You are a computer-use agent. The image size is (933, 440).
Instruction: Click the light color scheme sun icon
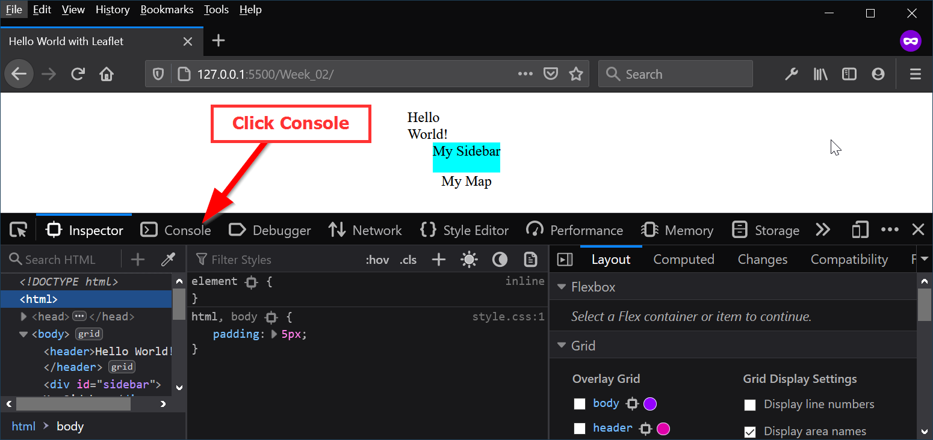(469, 260)
